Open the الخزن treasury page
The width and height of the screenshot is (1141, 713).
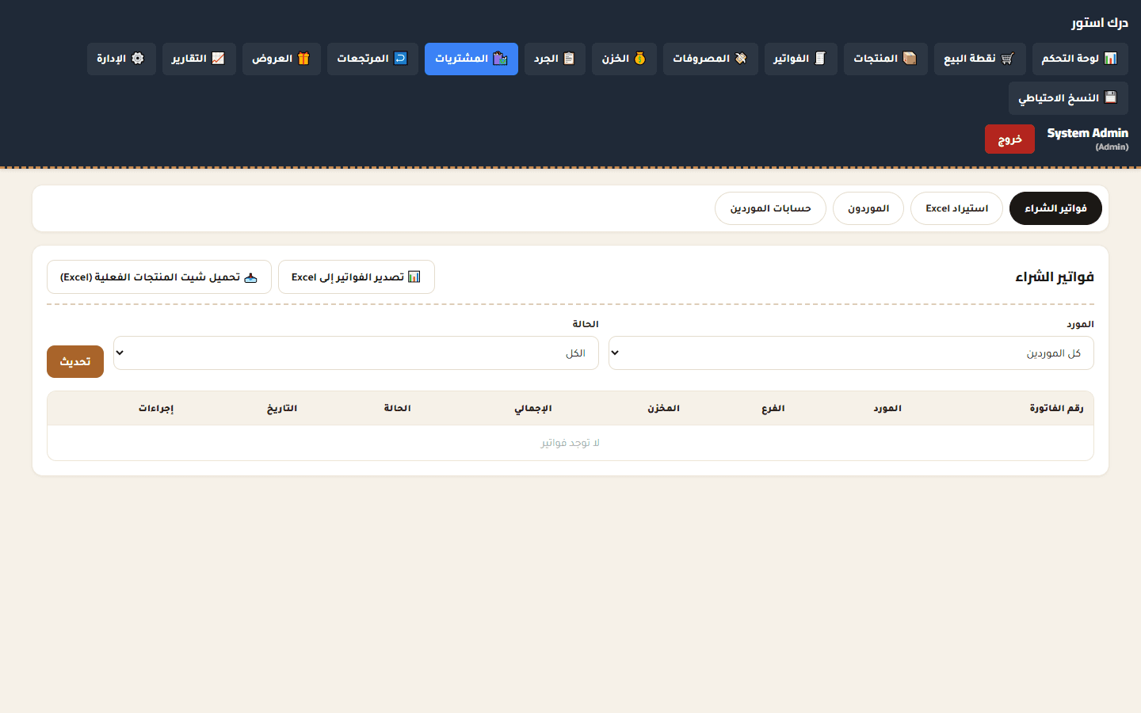point(624,59)
